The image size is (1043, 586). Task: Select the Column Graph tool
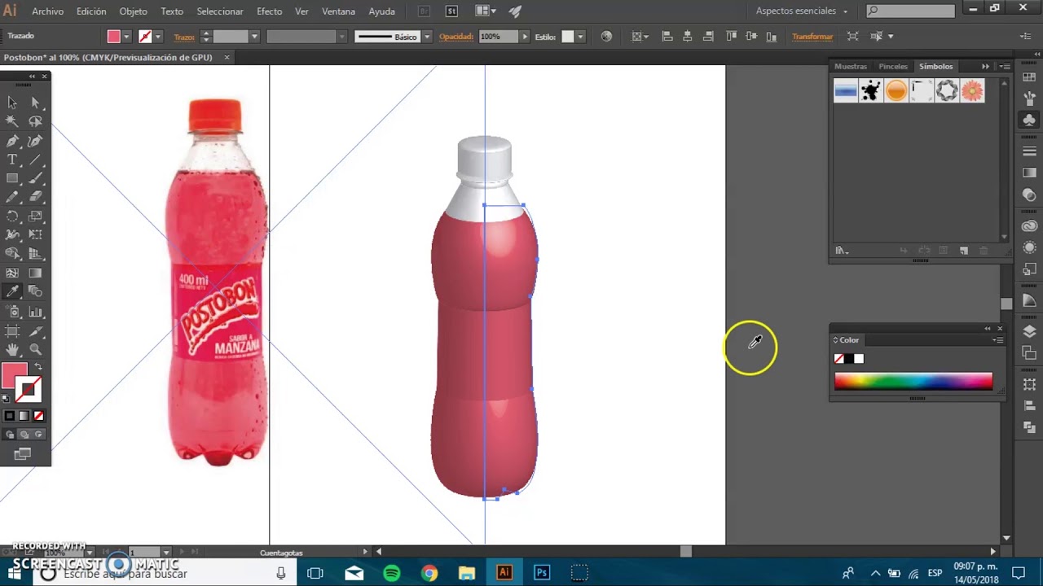coord(35,312)
